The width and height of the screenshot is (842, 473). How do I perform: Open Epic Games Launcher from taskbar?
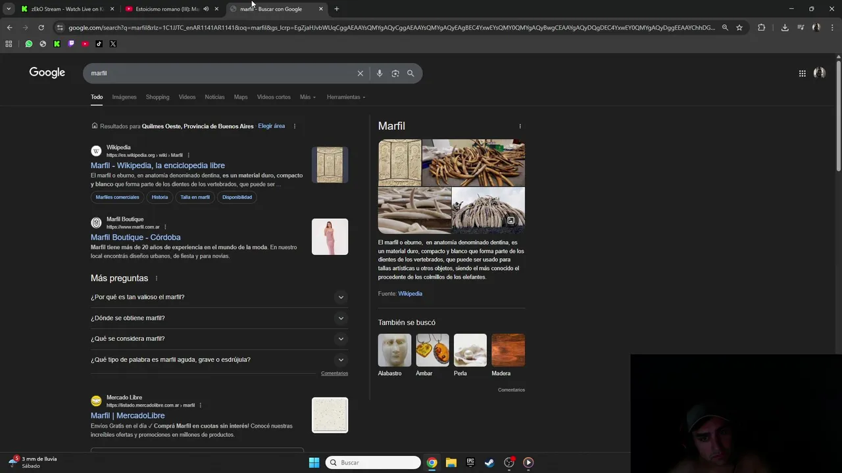pyautogui.click(x=470, y=462)
